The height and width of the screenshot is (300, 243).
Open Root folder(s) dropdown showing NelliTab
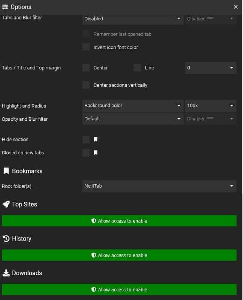click(x=159, y=186)
